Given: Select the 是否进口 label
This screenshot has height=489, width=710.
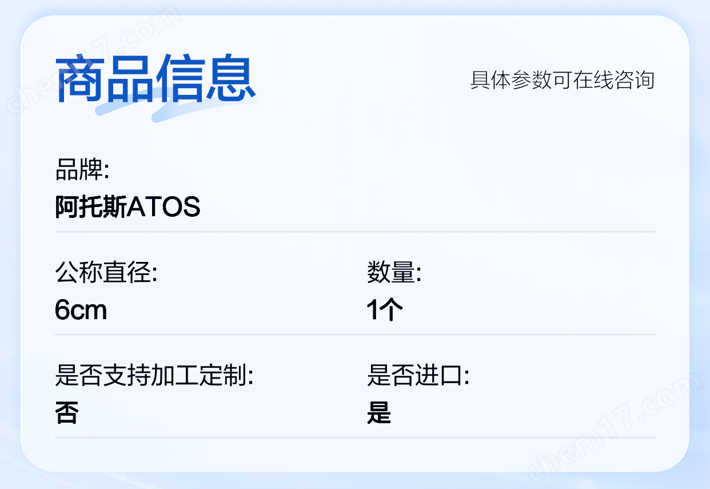Looking at the screenshot, I should 418,376.
